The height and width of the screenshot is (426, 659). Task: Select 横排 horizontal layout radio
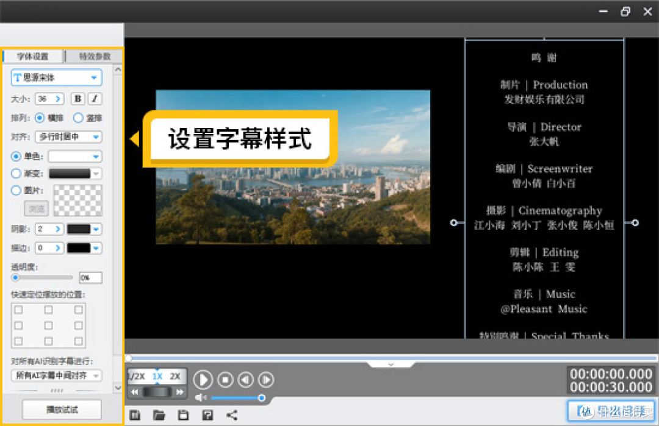point(40,118)
